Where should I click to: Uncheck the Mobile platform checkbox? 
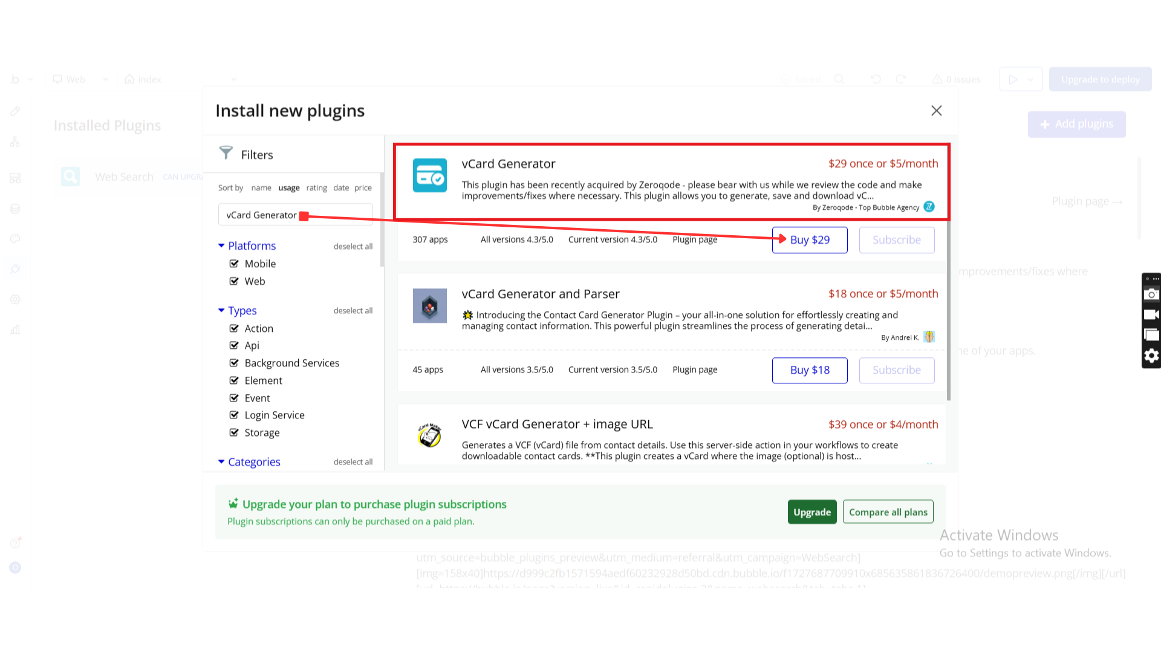(234, 264)
